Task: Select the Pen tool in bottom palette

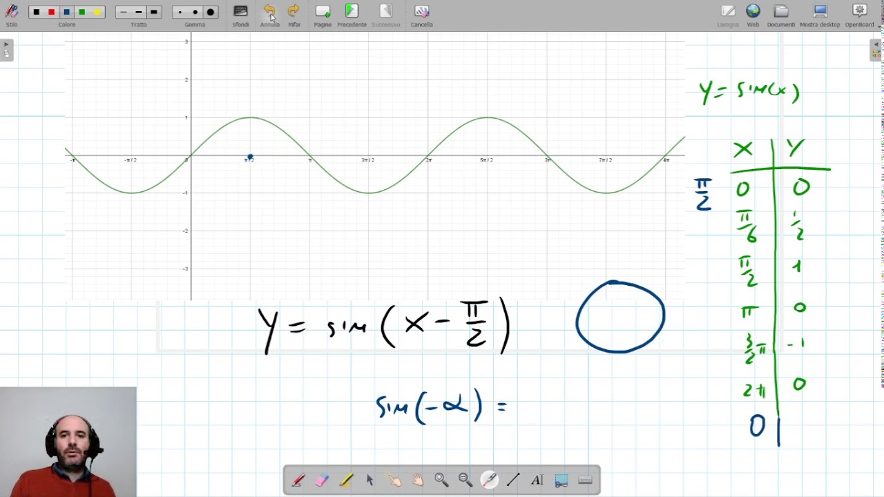Action: [x=298, y=480]
